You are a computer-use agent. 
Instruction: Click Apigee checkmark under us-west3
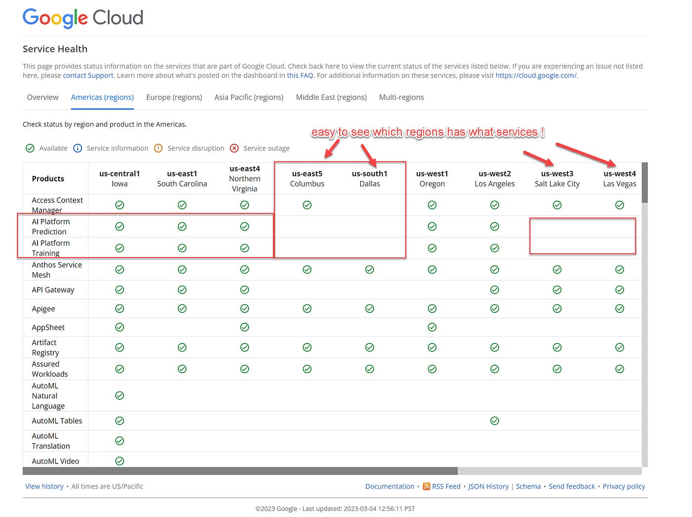(557, 308)
